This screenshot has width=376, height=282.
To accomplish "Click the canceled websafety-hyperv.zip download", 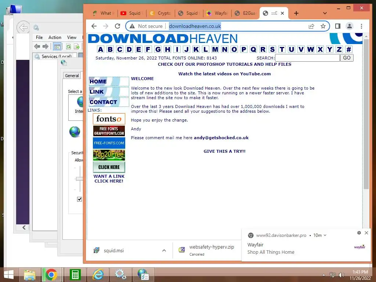I will 207,250.
